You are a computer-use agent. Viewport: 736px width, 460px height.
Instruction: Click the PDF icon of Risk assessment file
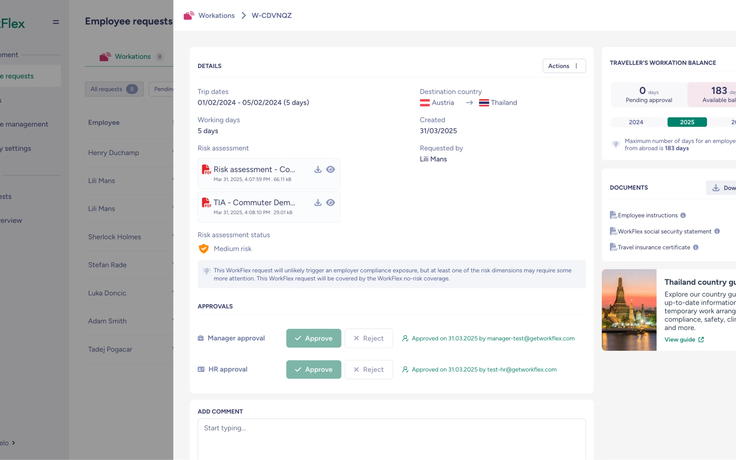tap(206, 169)
